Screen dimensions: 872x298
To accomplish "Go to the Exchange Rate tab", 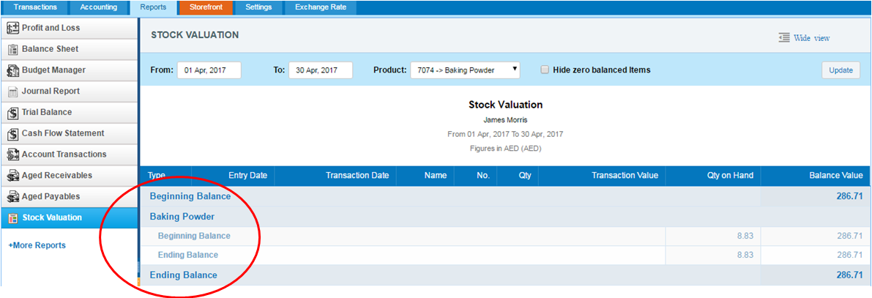I will coord(321,7).
